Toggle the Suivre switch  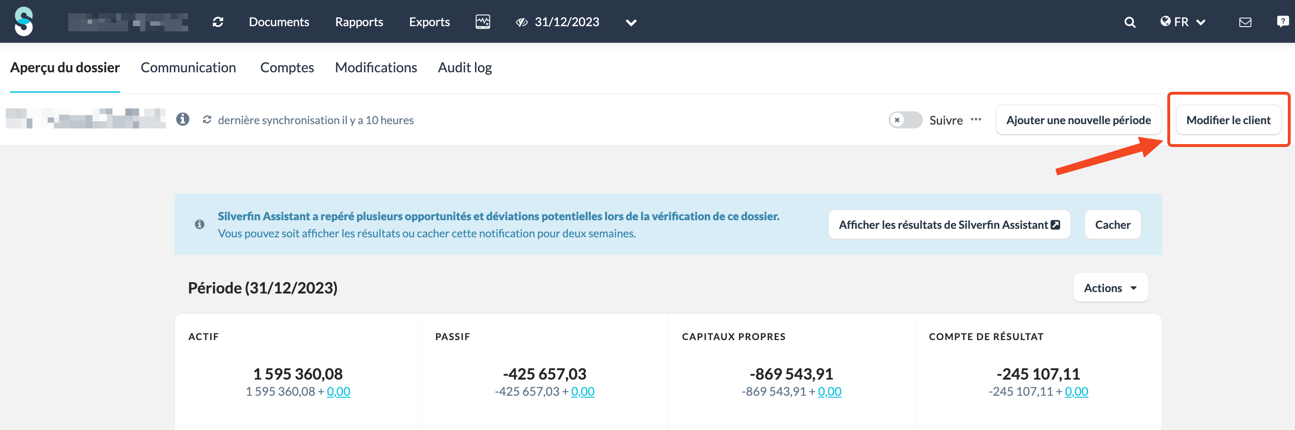tap(905, 120)
